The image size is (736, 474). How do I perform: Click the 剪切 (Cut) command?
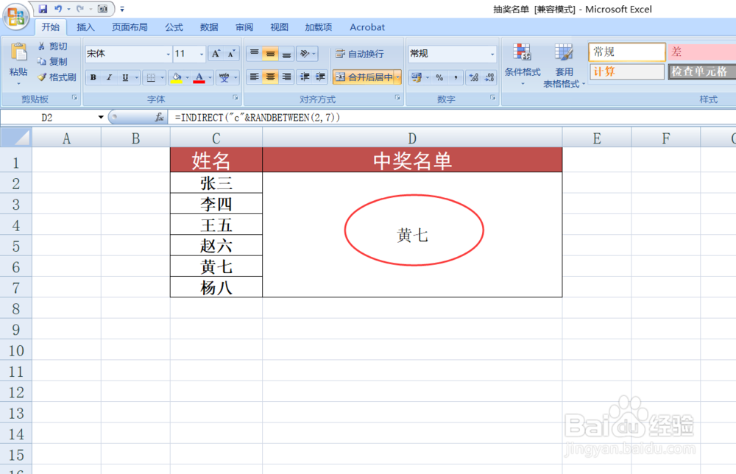click(x=54, y=45)
